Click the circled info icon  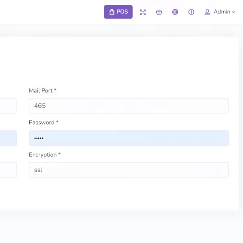(x=191, y=12)
